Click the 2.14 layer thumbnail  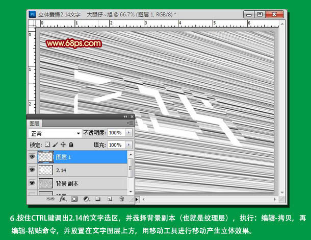tap(45, 170)
